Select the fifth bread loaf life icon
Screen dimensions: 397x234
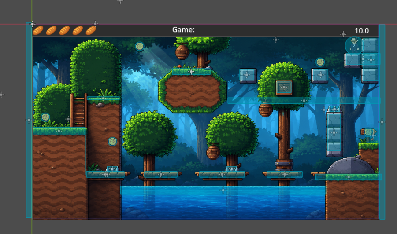coord(91,31)
